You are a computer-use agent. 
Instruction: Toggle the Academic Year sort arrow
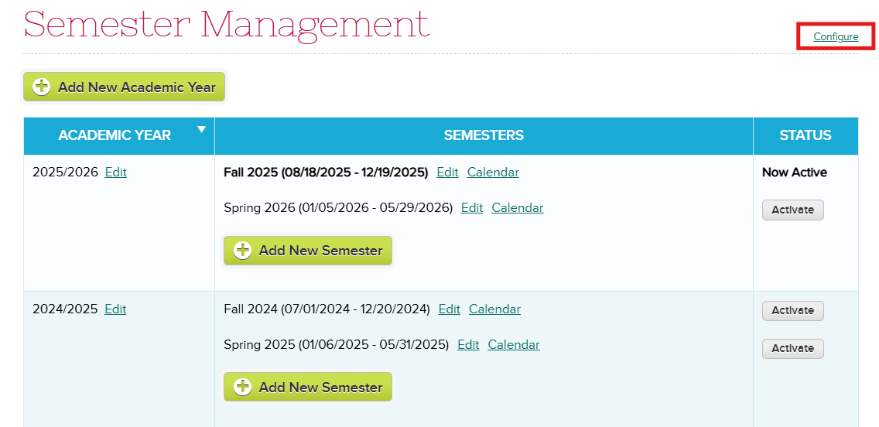202,129
